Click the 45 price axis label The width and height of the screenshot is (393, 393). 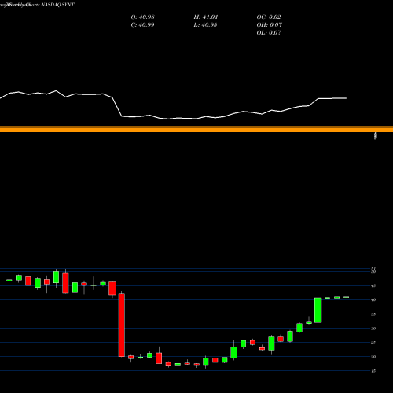(373, 286)
